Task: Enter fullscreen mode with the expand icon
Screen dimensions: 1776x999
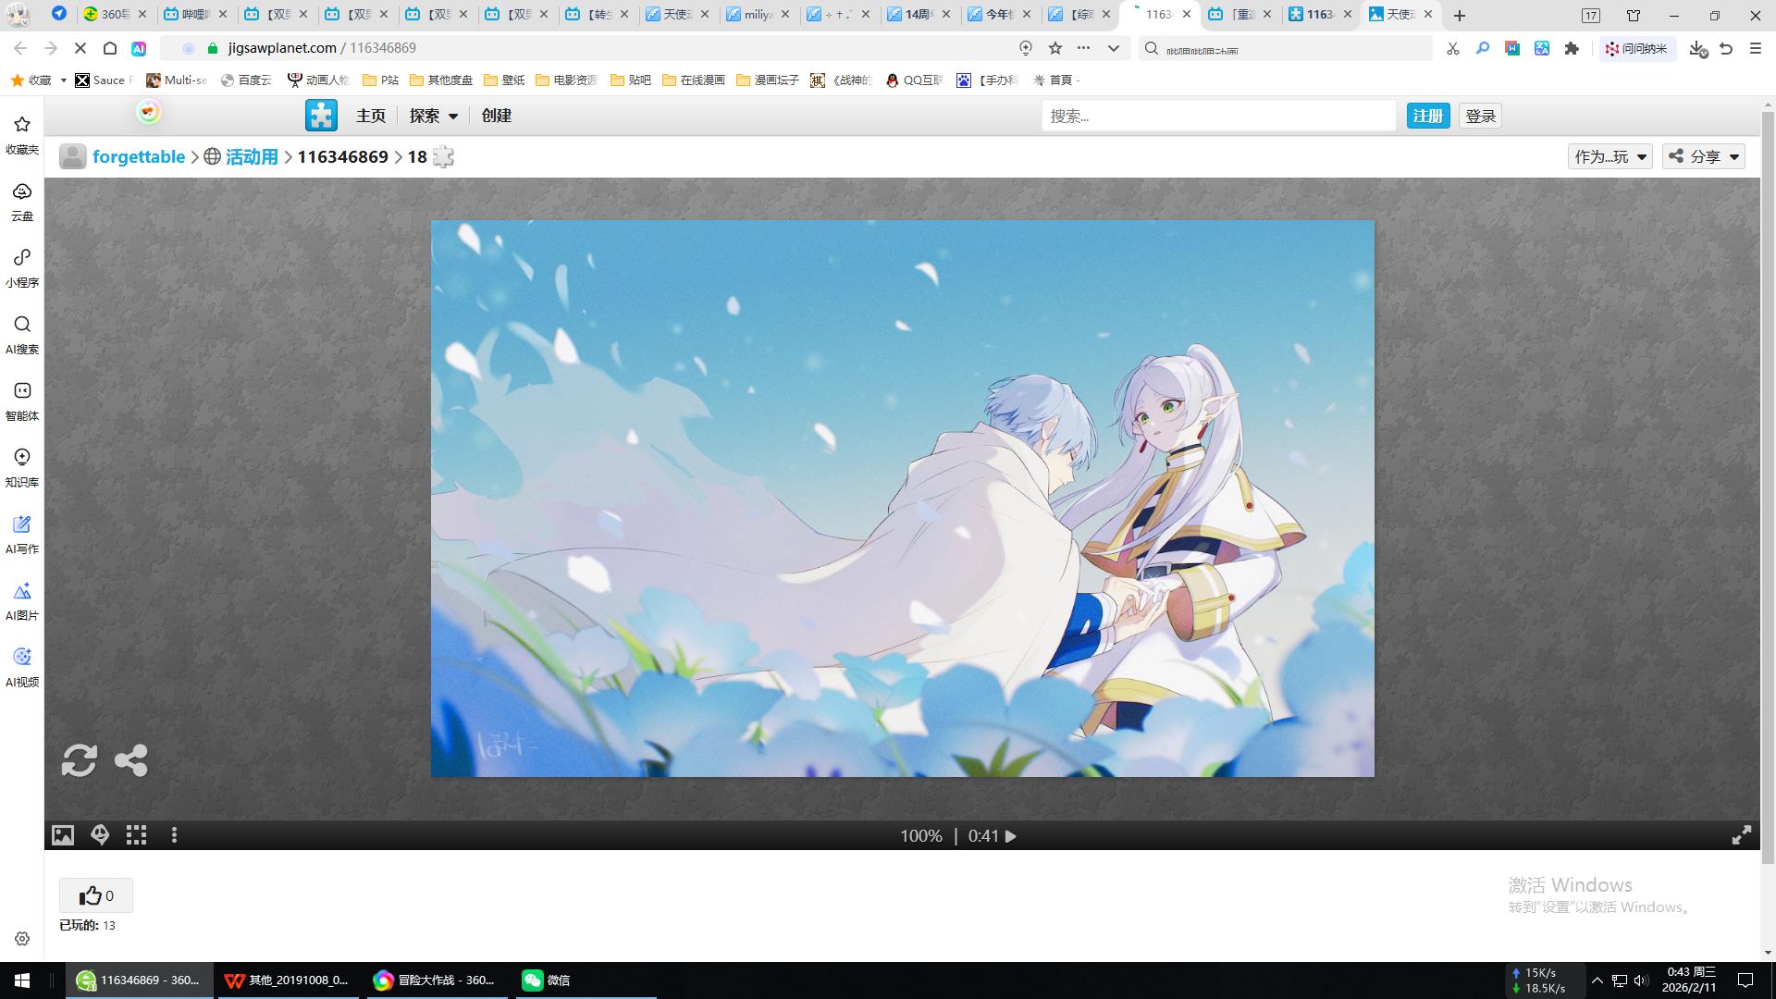Action: (x=1741, y=835)
